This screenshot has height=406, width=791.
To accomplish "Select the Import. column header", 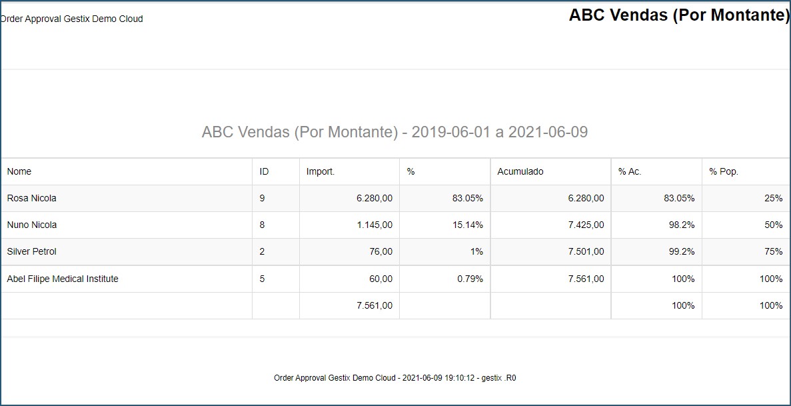I will pos(321,172).
